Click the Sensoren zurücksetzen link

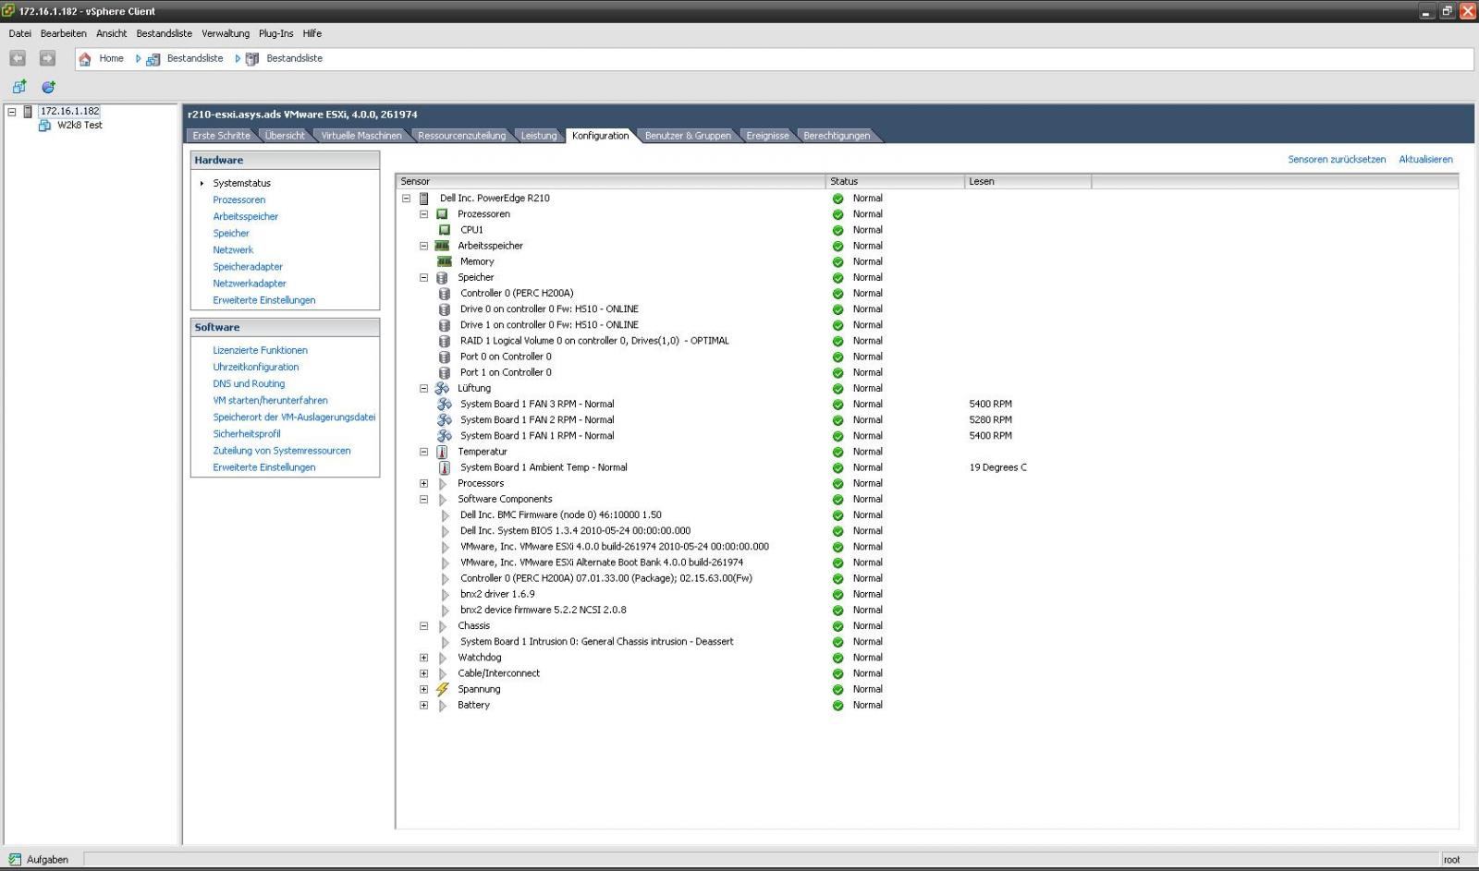1337,160
